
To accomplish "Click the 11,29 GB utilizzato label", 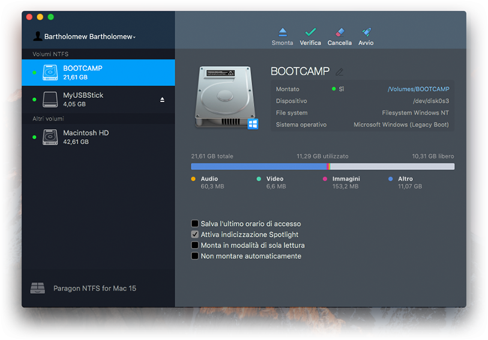I will pos(322,156).
